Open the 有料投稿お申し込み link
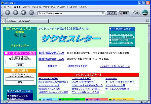The height and width of the screenshot is (104, 151). pos(51,53)
